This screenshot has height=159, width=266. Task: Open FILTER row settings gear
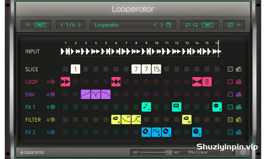point(53,120)
